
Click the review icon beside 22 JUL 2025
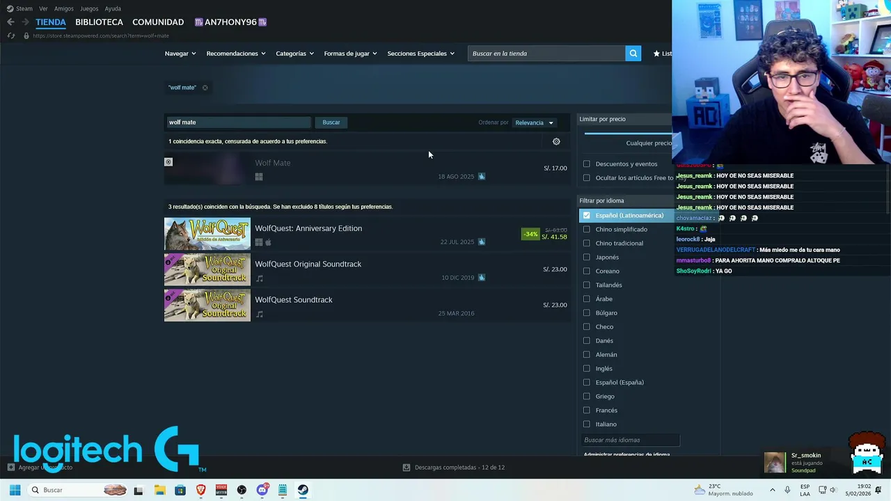(x=482, y=241)
